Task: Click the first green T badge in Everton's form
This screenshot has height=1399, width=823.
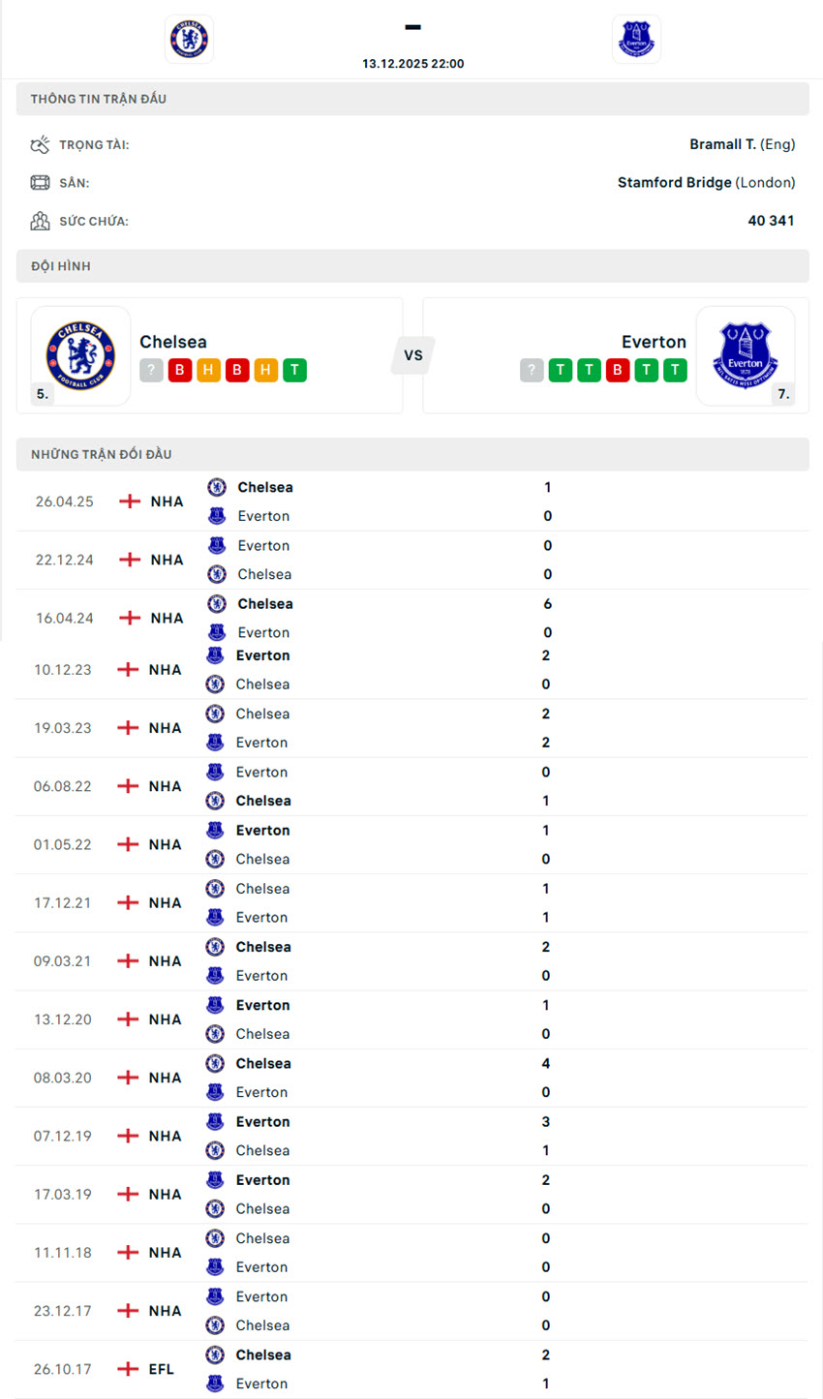Action: (x=560, y=371)
